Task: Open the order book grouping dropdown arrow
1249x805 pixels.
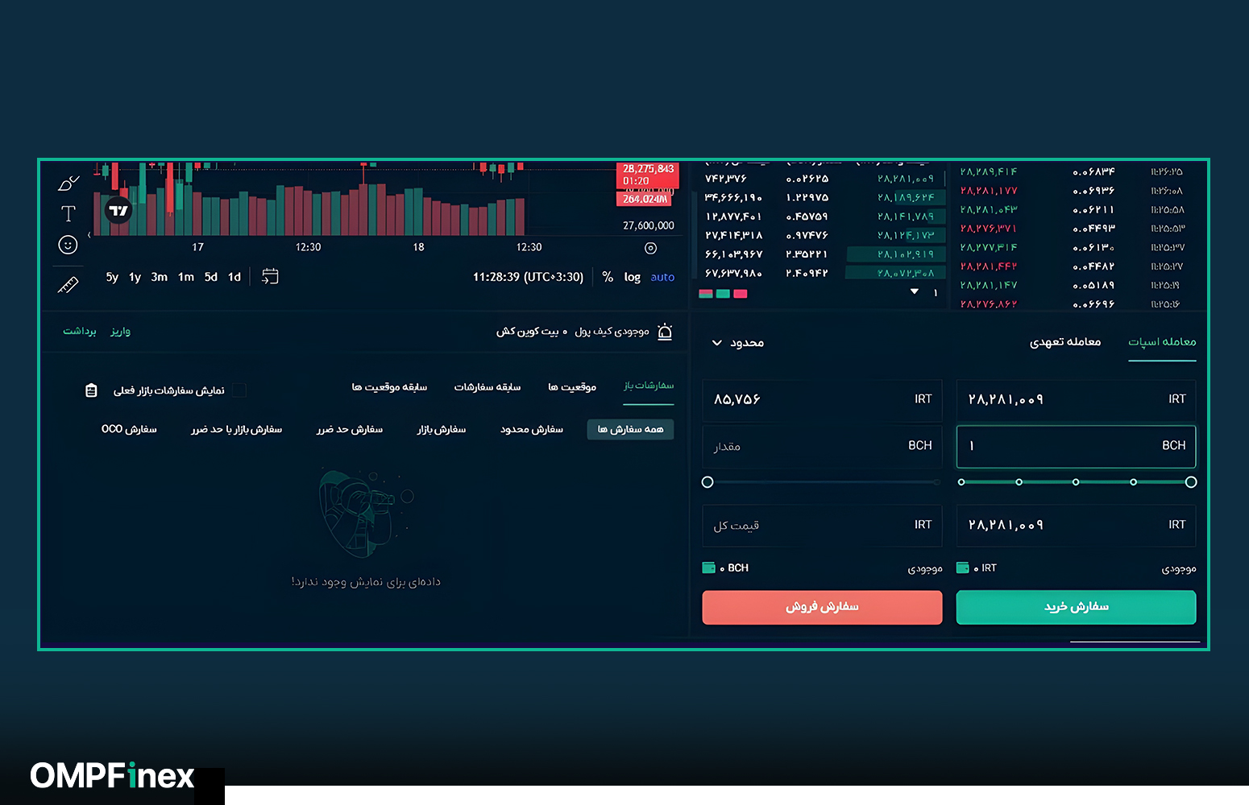Action: point(915,291)
